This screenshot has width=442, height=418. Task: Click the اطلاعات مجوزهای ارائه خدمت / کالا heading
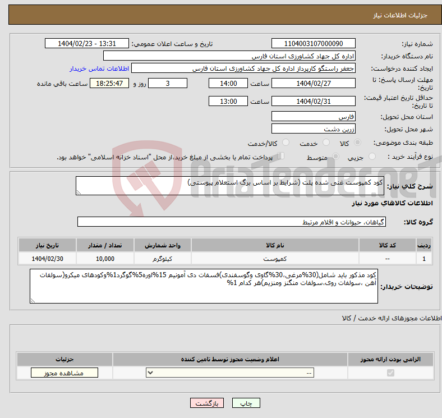[x=392, y=318]
